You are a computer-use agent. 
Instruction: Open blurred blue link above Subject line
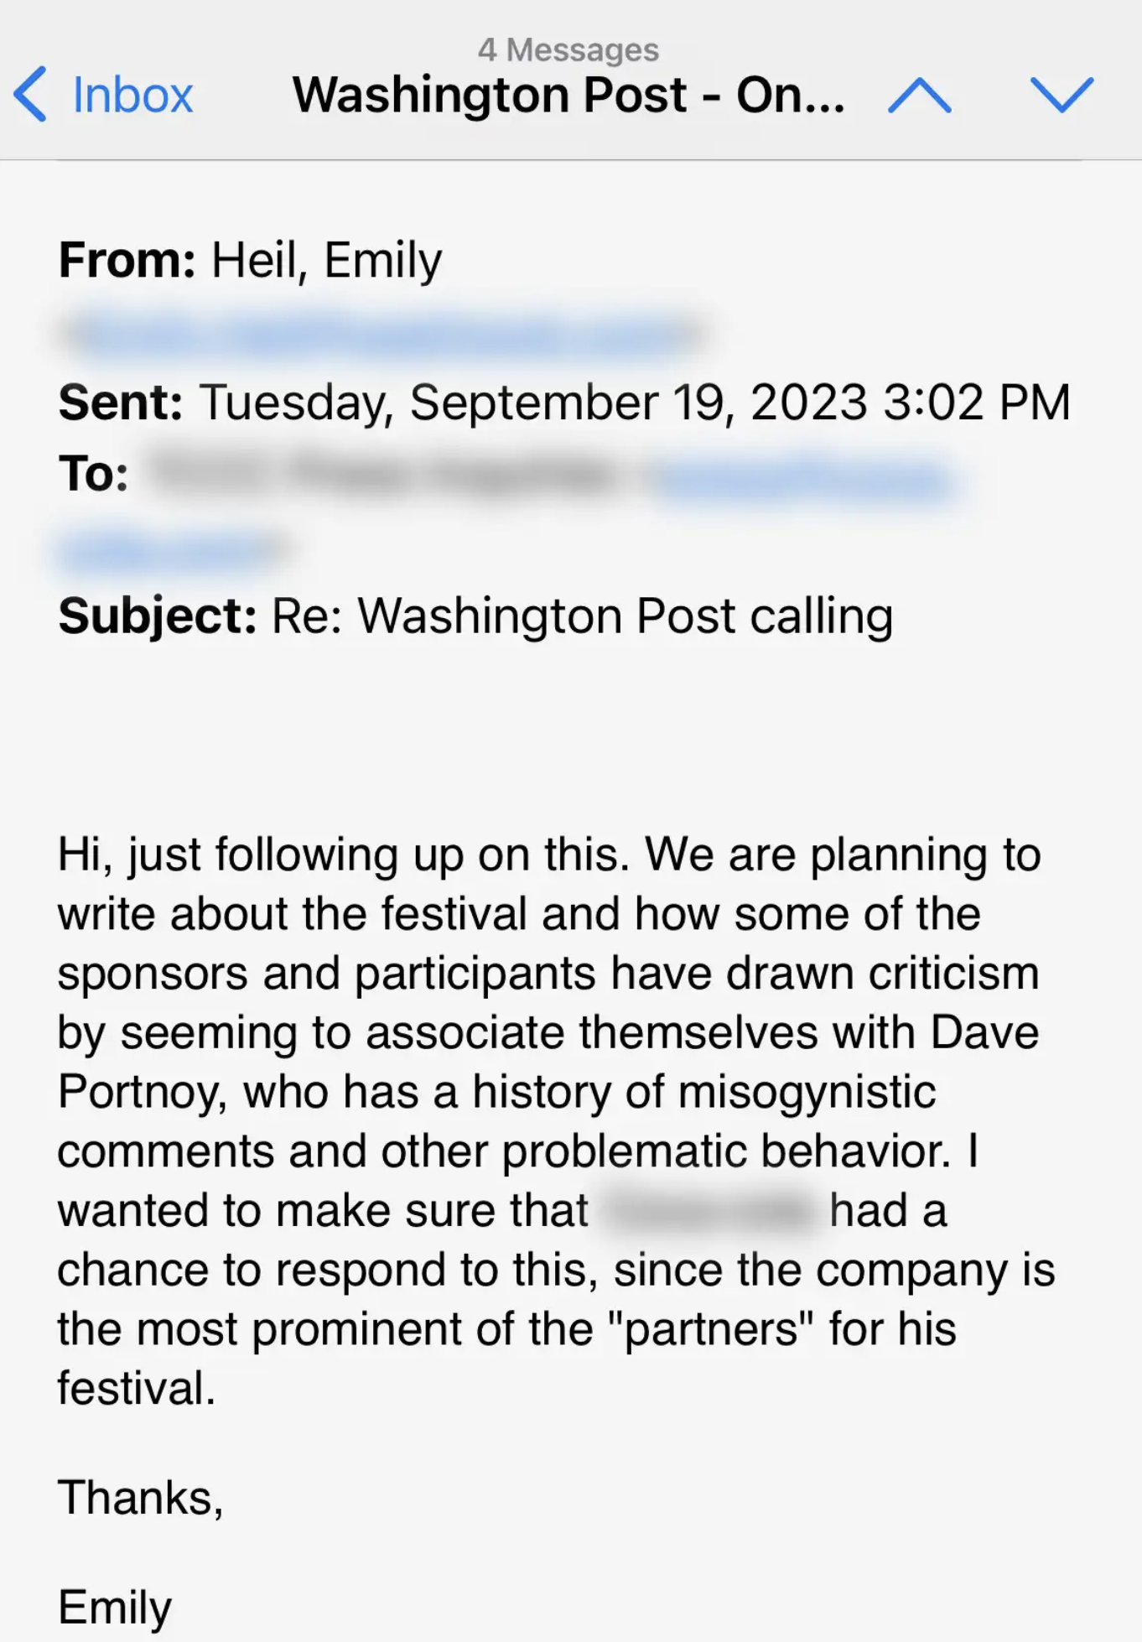click(172, 550)
